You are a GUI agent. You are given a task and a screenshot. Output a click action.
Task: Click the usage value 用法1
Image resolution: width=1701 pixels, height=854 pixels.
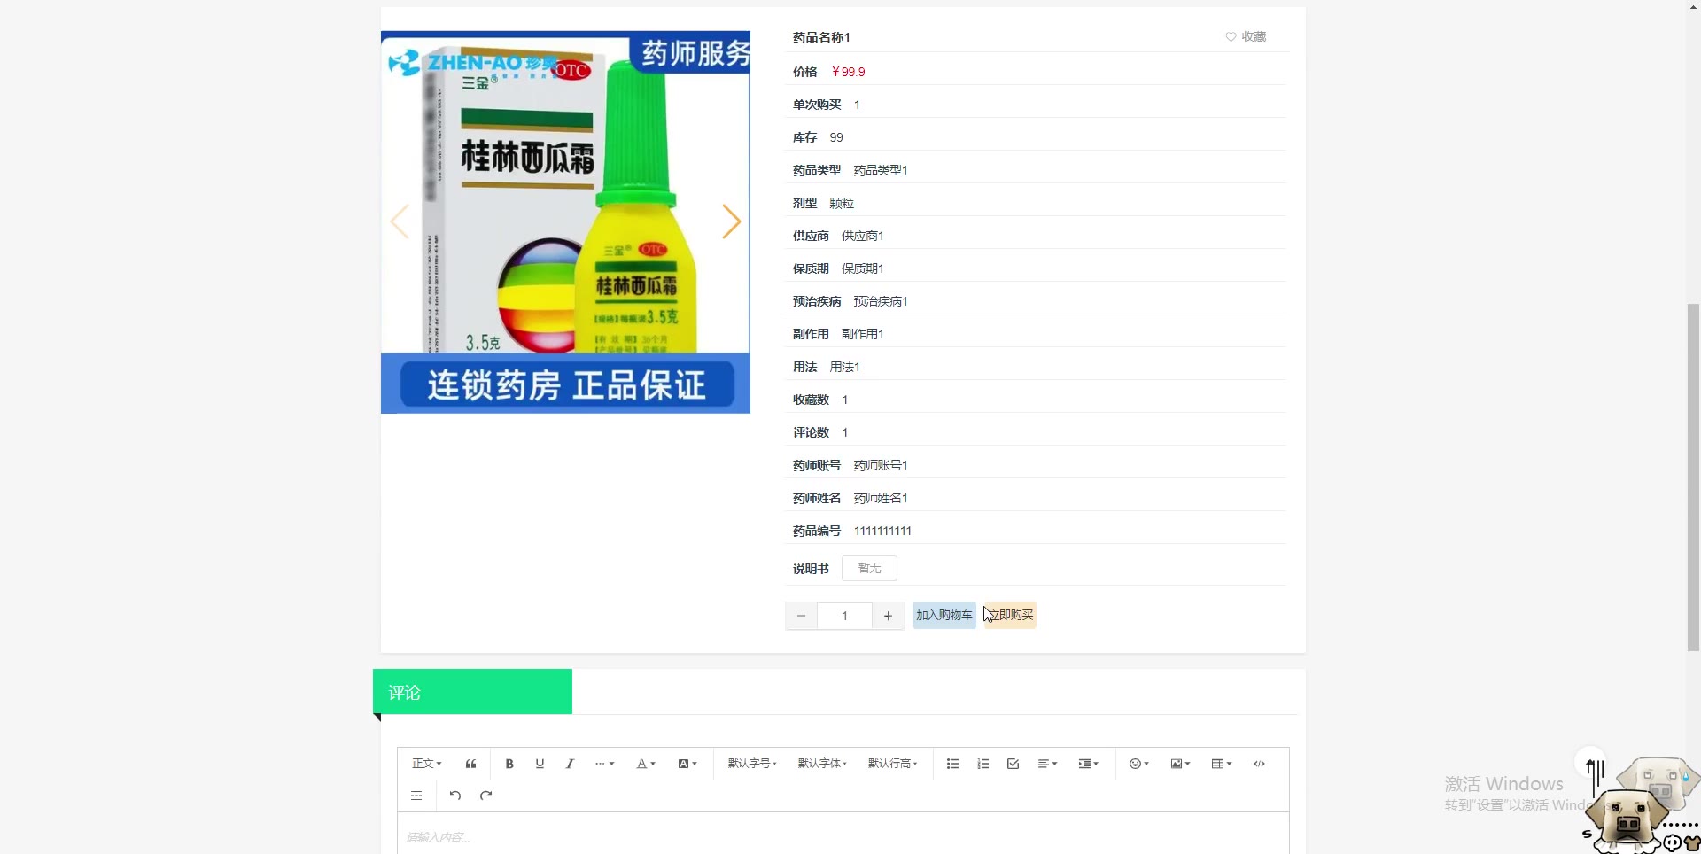844,367
